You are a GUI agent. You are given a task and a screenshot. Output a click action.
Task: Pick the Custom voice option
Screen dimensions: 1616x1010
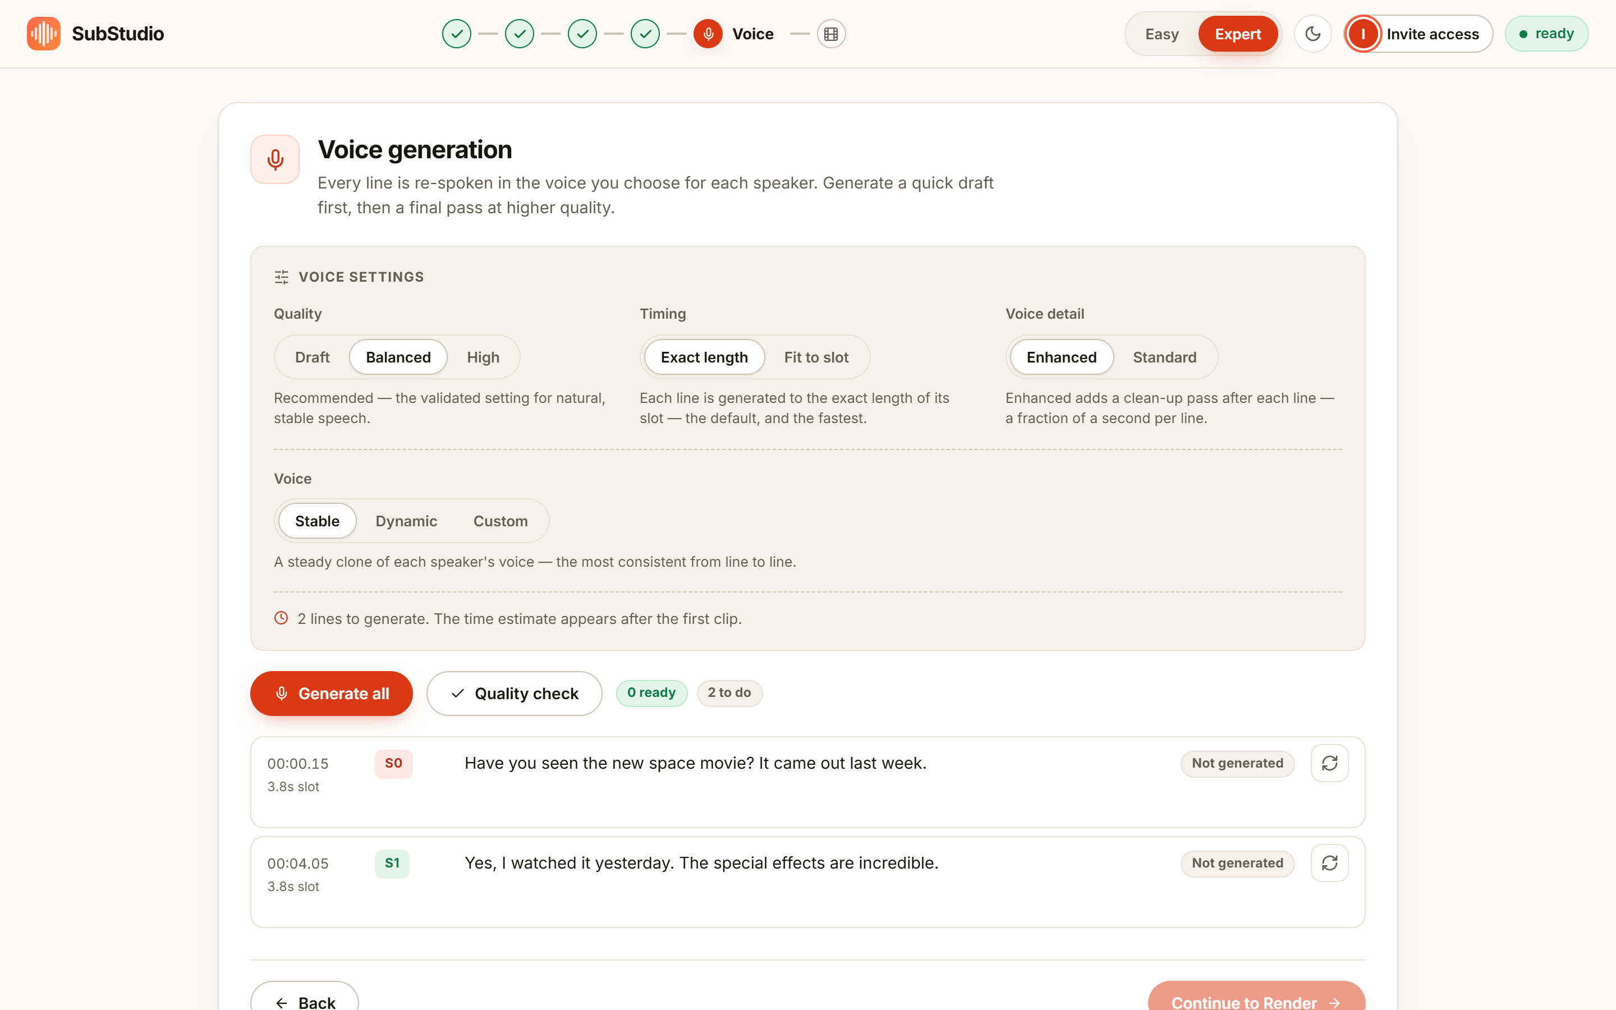tap(500, 520)
